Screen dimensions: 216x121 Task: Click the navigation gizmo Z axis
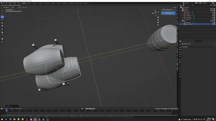(x=156, y=12)
